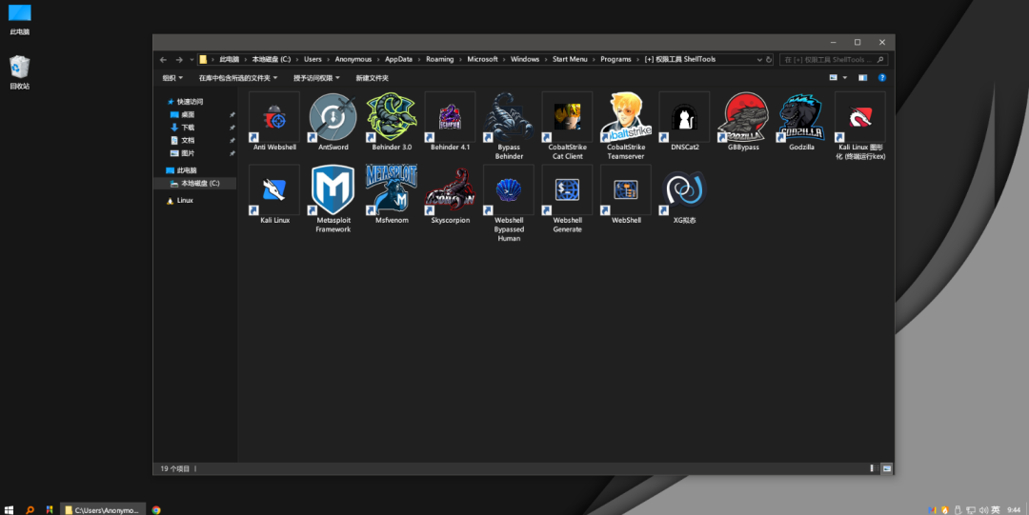Screen dimensions: 1029x515
Task: Open the recent locations dropdown arrow
Action: click(x=192, y=59)
